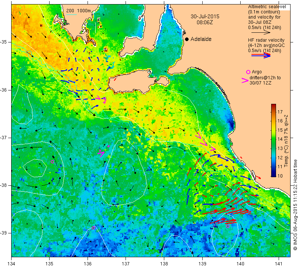The width and height of the screenshot is (298, 268).
Task: Click the 14 value on temperature scale
Action: click(280, 139)
